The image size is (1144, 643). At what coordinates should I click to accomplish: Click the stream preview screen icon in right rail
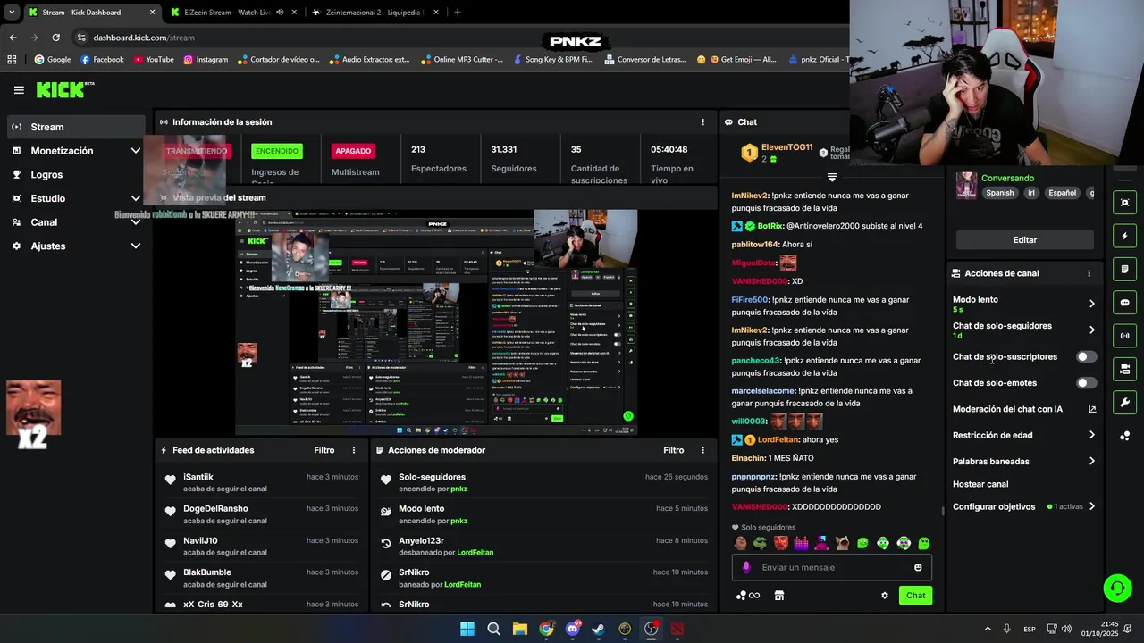(1124, 203)
